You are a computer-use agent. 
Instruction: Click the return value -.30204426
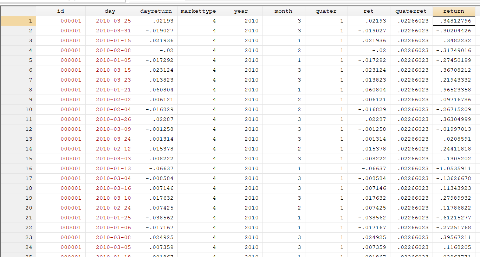pos(454,31)
